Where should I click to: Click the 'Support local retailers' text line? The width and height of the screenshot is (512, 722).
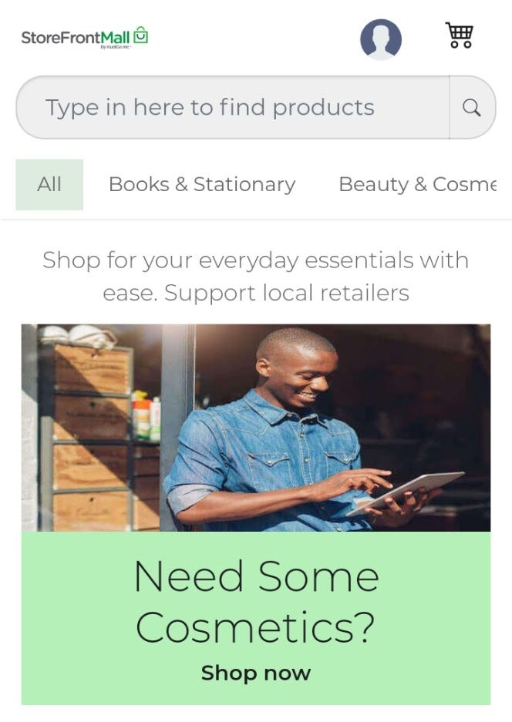287,293
